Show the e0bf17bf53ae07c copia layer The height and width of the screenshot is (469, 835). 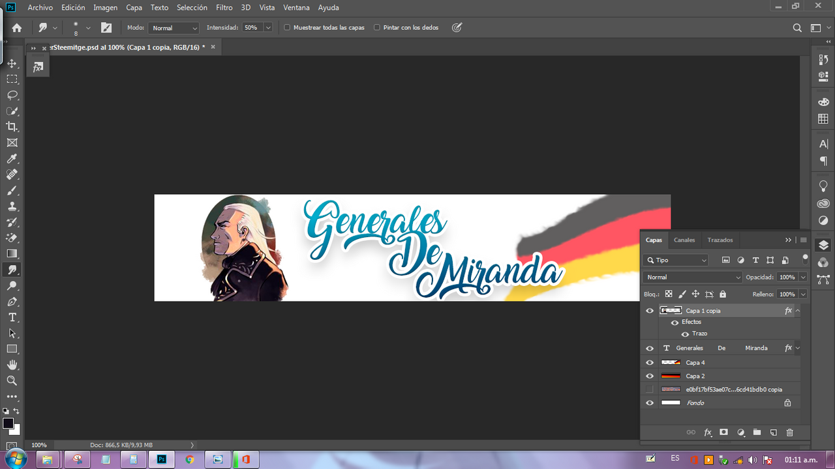click(x=649, y=390)
